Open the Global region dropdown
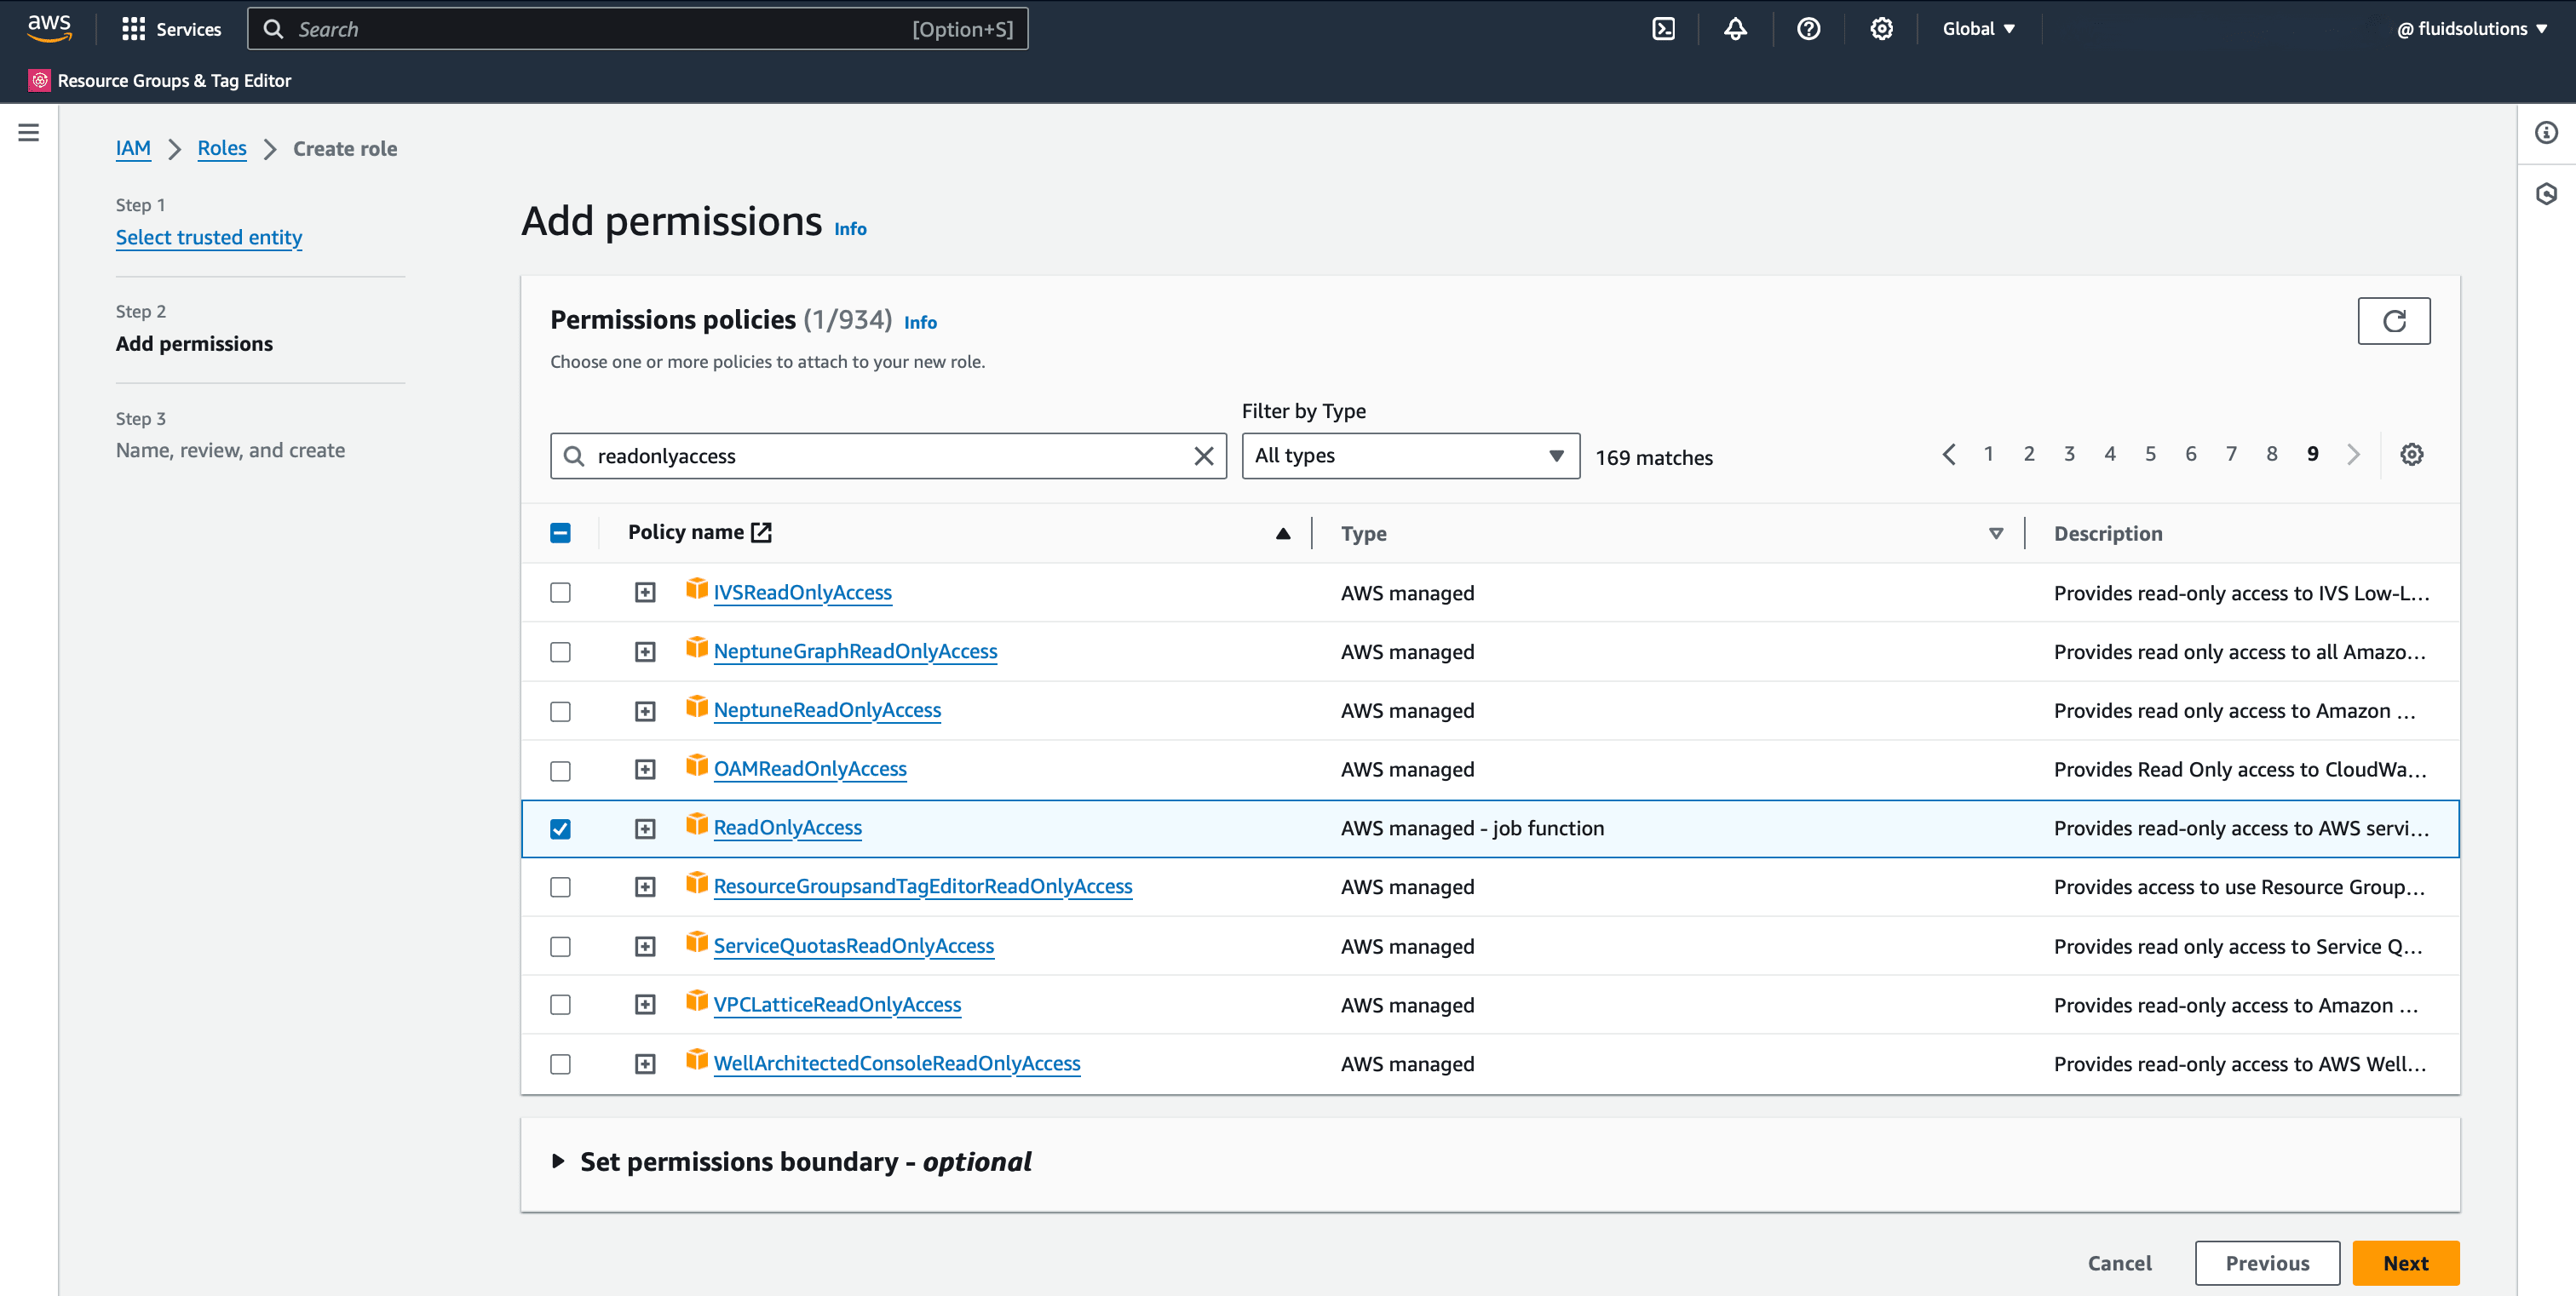The image size is (2576, 1296). click(1978, 29)
